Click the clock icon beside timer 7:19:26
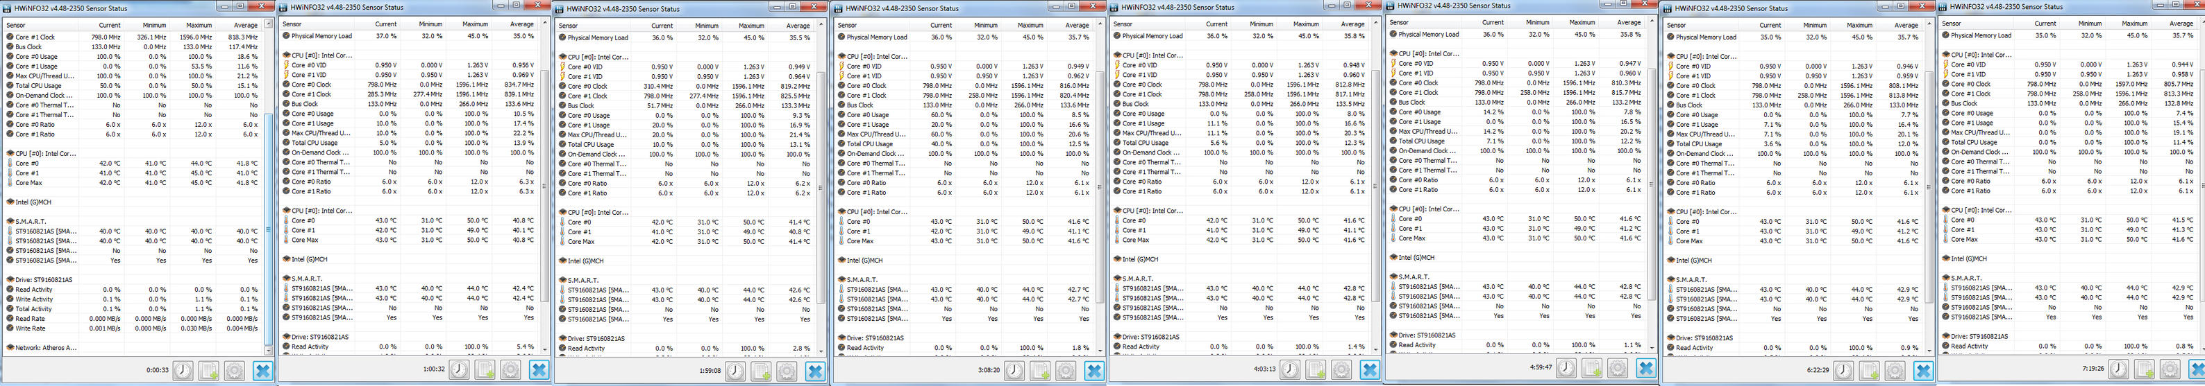Viewport: 2205px width, 386px height. tap(2118, 368)
